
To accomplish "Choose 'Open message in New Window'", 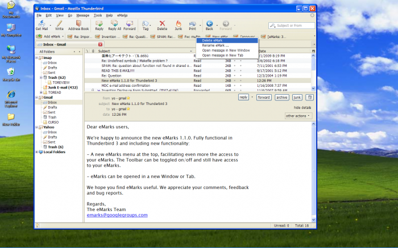I will 227,51.
